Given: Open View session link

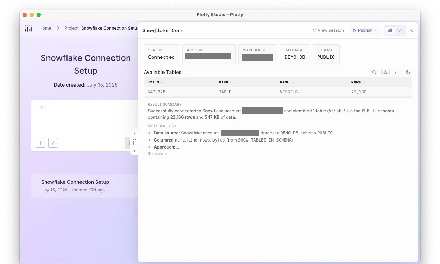Looking at the screenshot, I should click(x=328, y=30).
